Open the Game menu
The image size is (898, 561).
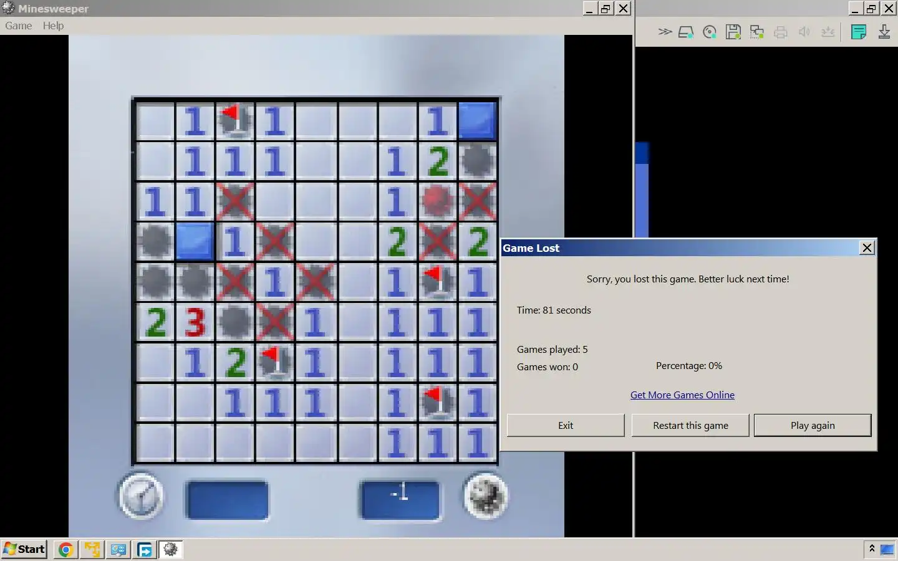tap(18, 26)
